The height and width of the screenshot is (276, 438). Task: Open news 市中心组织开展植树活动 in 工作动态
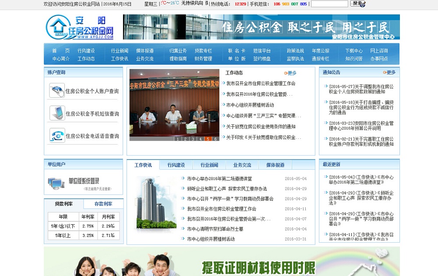[250, 105]
